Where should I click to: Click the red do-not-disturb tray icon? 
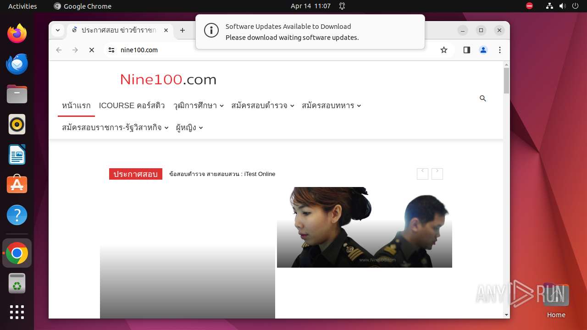click(x=529, y=6)
